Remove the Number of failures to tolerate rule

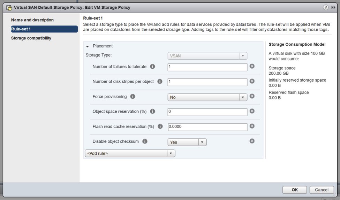(252, 66)
